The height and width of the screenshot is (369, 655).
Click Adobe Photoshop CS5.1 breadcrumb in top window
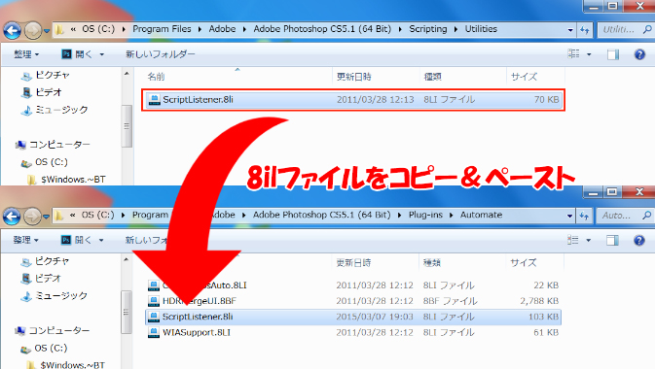click(x=322, y=29)
